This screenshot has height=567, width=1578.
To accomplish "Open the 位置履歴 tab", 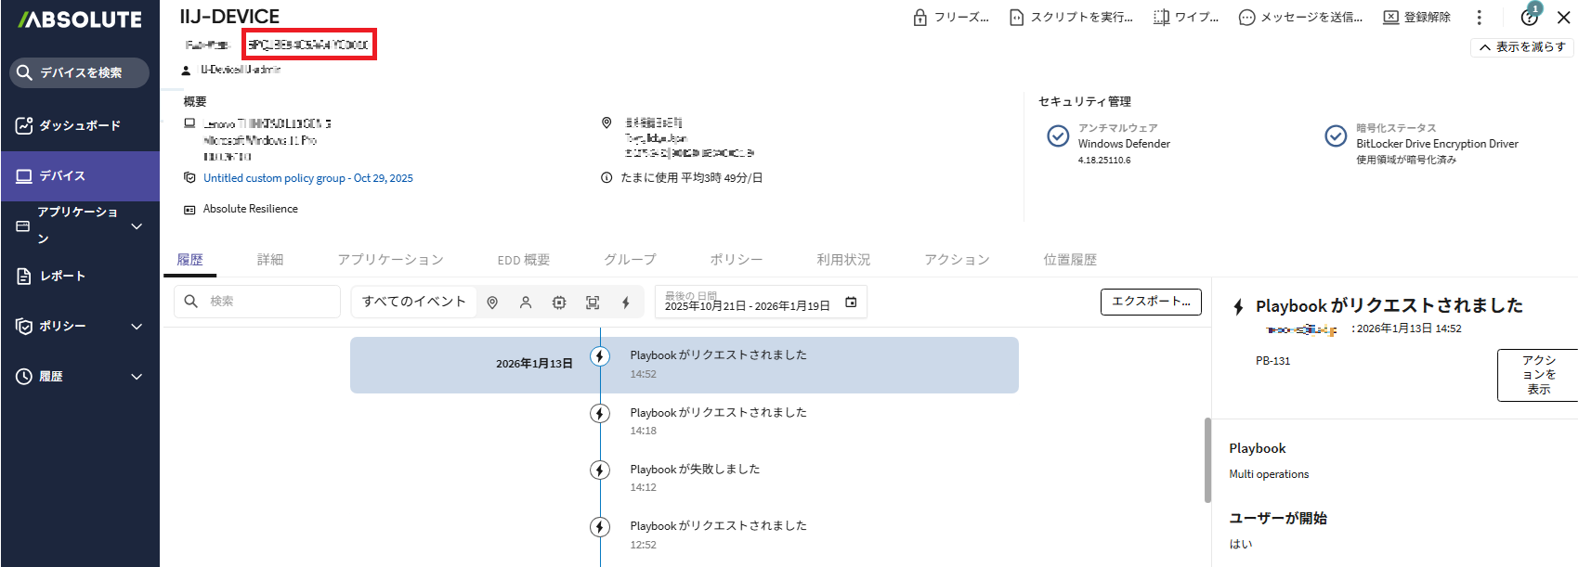I will click(x=1070, y=260).
